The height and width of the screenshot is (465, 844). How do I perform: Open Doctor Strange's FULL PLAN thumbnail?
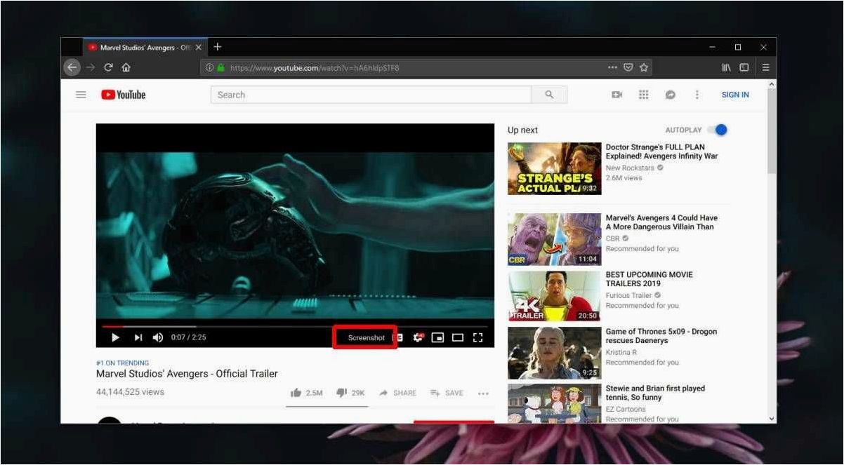pyautogui.click(x=554, y=168)
